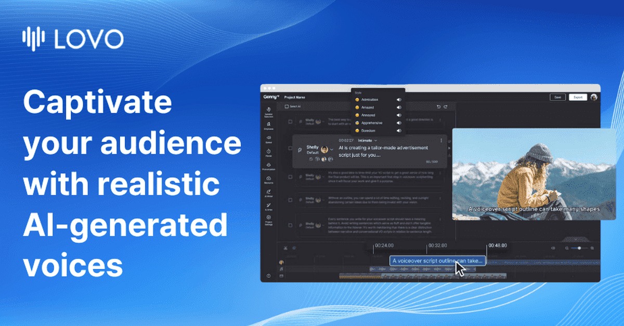Click the undo arrow icon
The image size is (624, 326).
click(438, 106)
